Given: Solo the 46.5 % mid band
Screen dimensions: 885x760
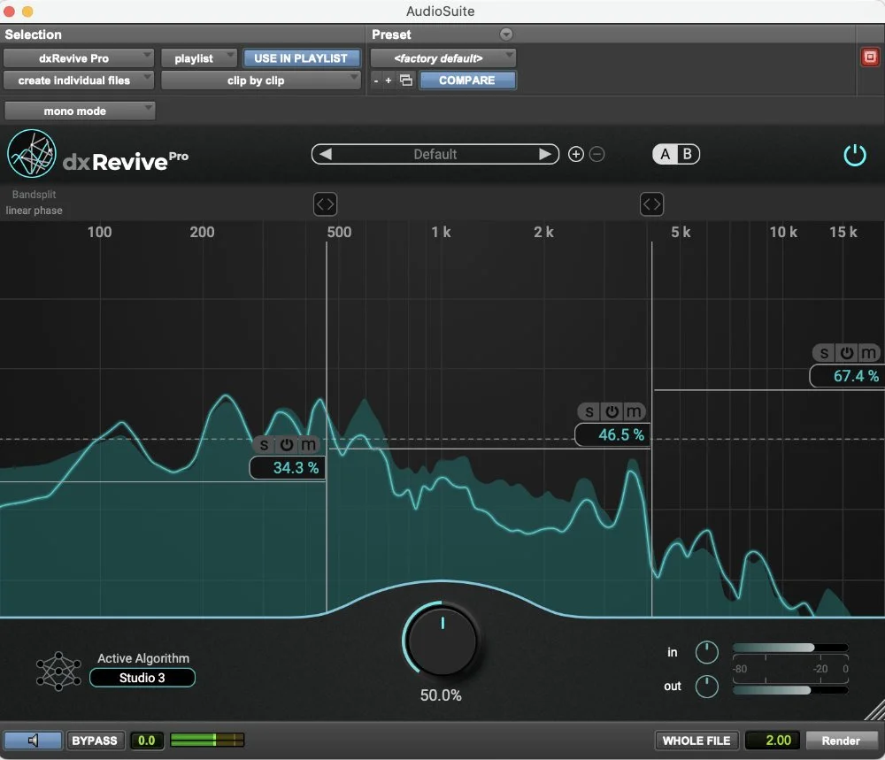Looking at the screenshot, I should tap(589, 412).
